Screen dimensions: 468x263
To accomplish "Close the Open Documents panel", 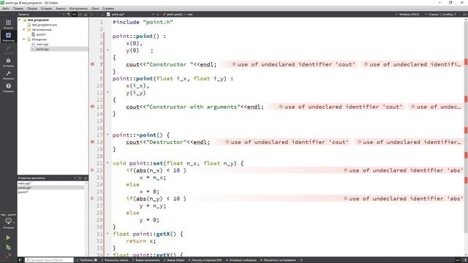I will pyautogui.click(x=86, y=178).
